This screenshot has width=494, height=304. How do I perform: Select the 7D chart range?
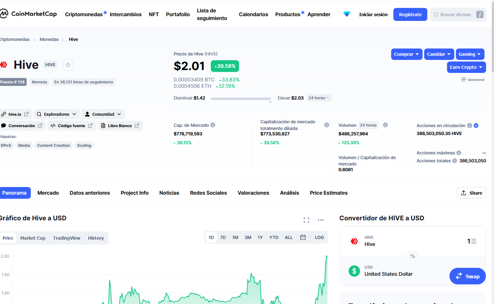(x=223, y=237)
